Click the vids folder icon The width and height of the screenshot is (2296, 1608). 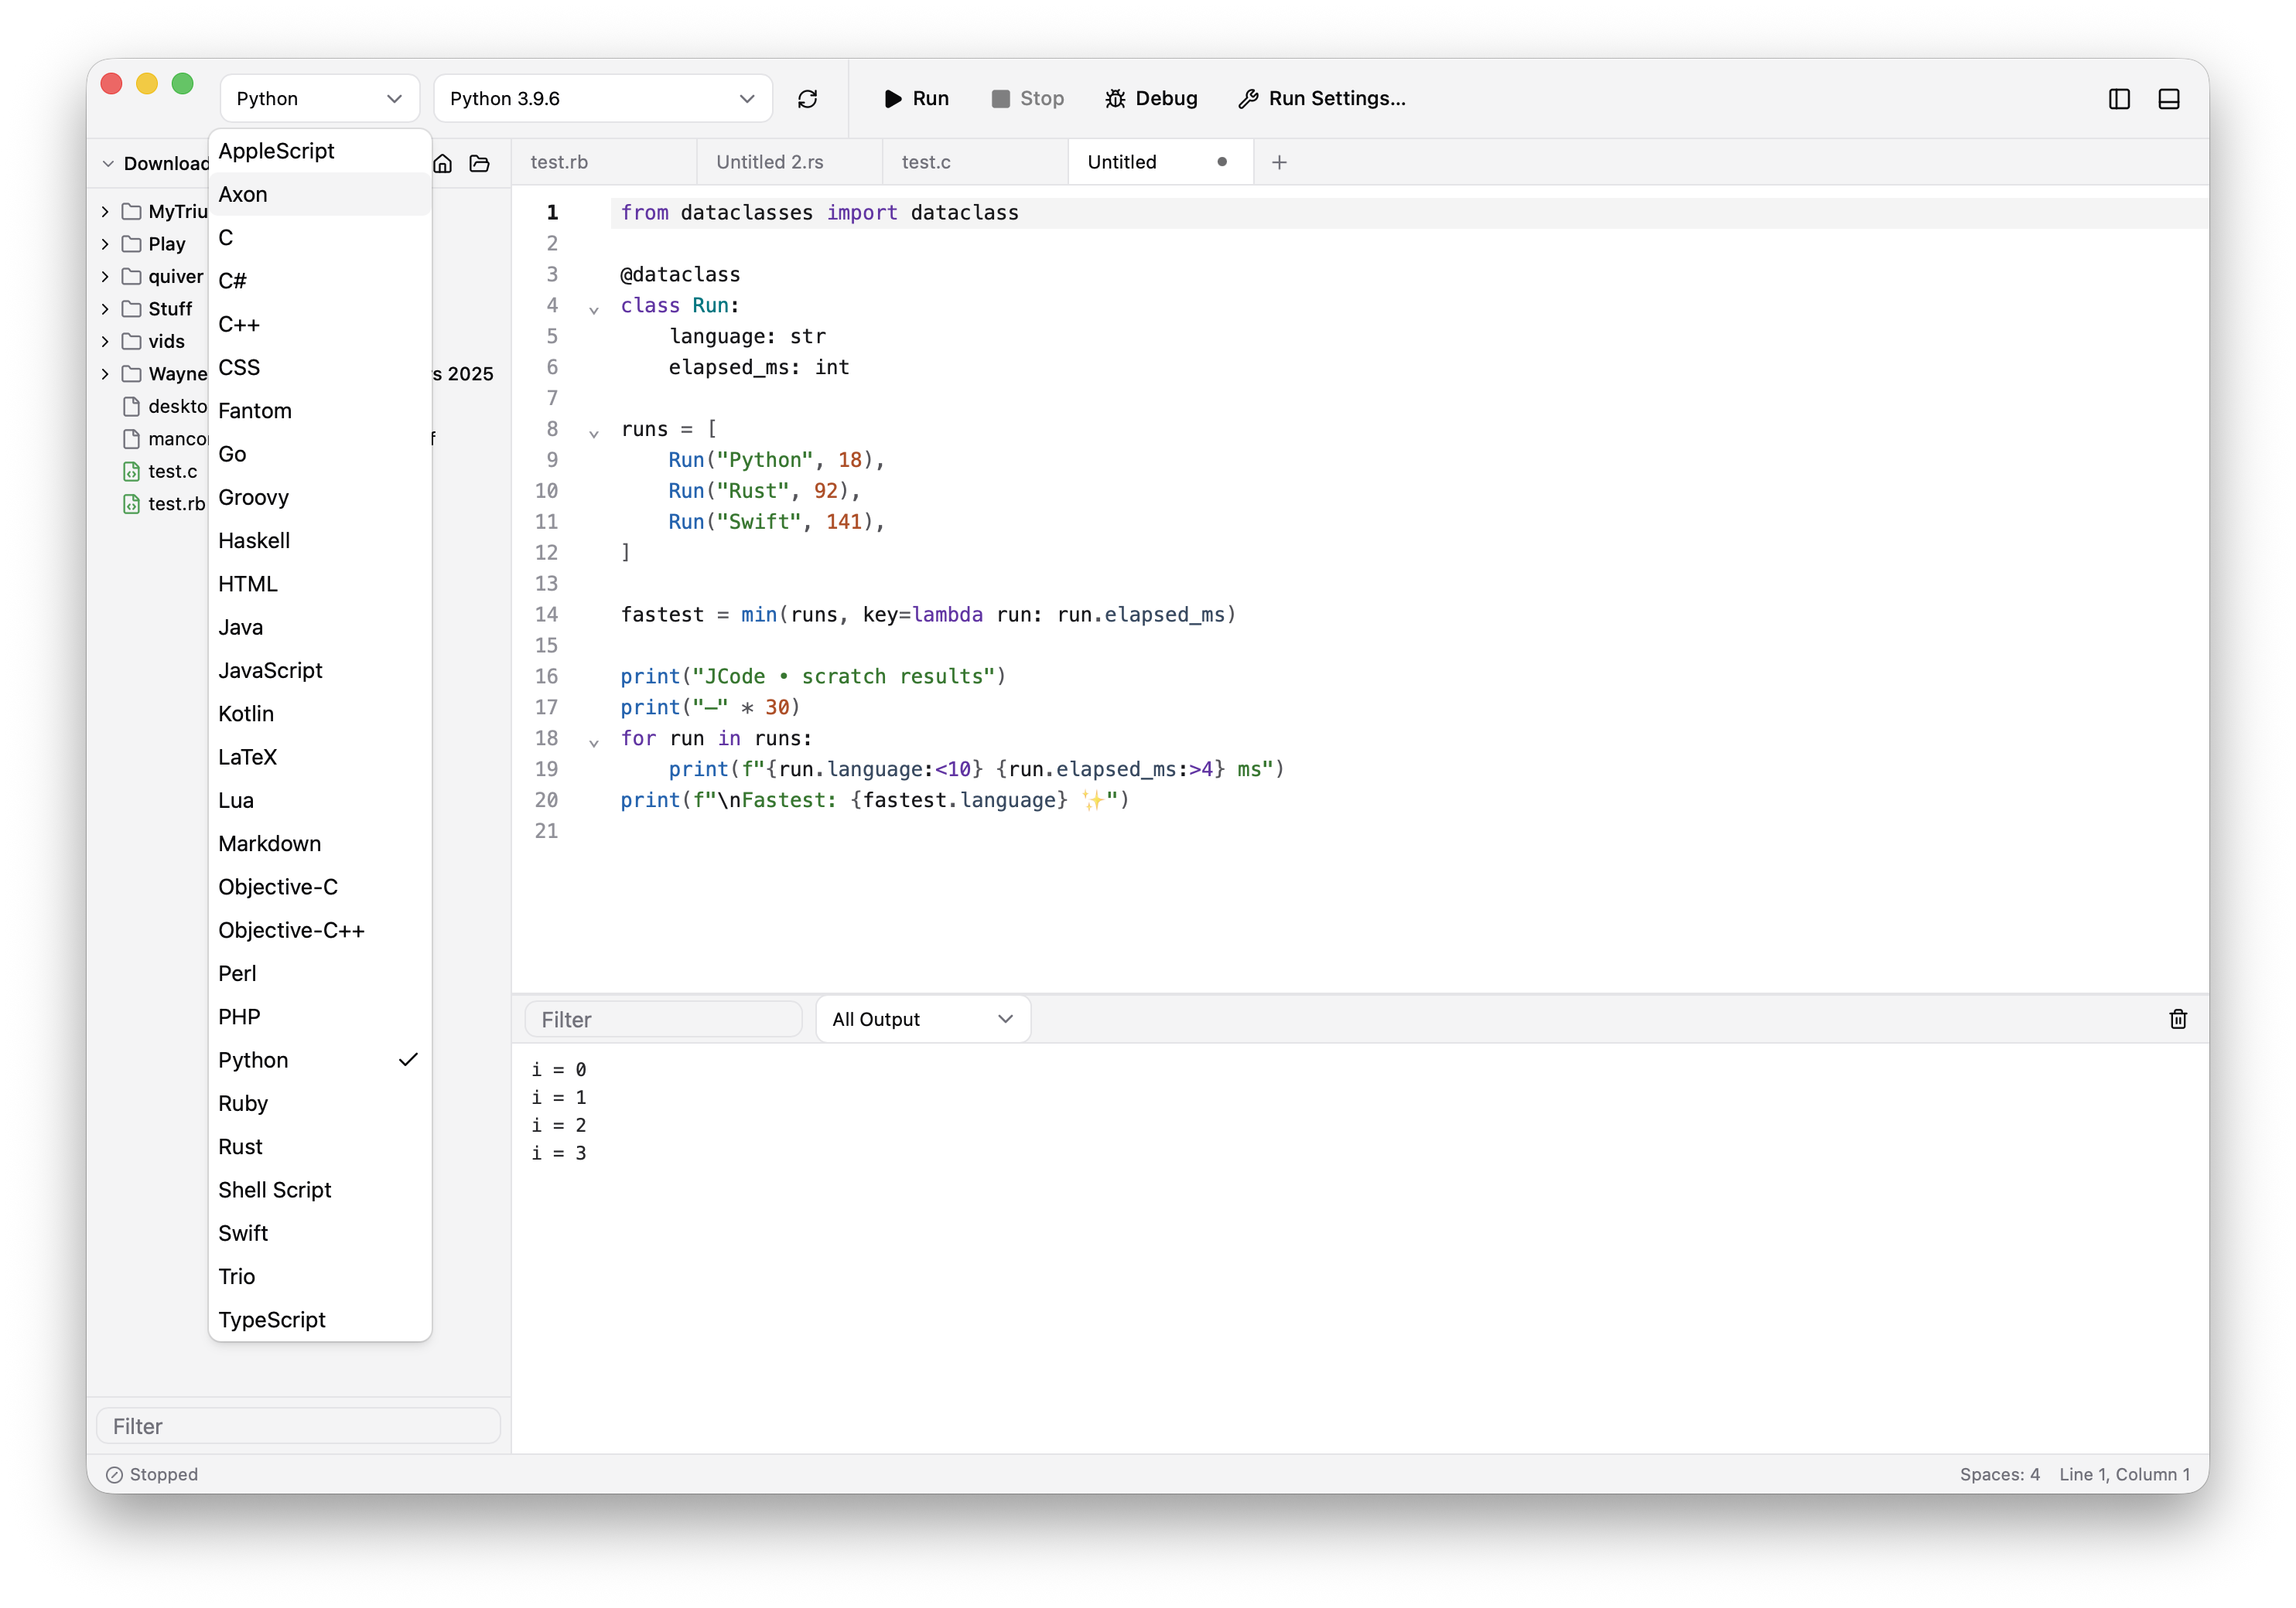131,341
